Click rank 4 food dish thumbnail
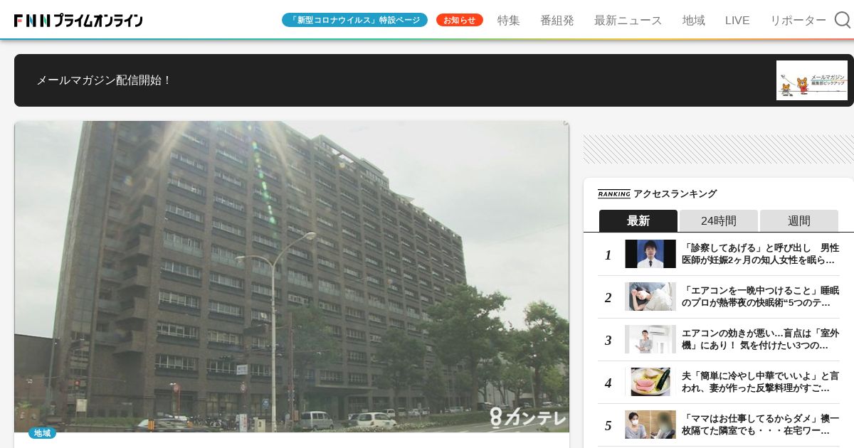 [x=650, y=382]
